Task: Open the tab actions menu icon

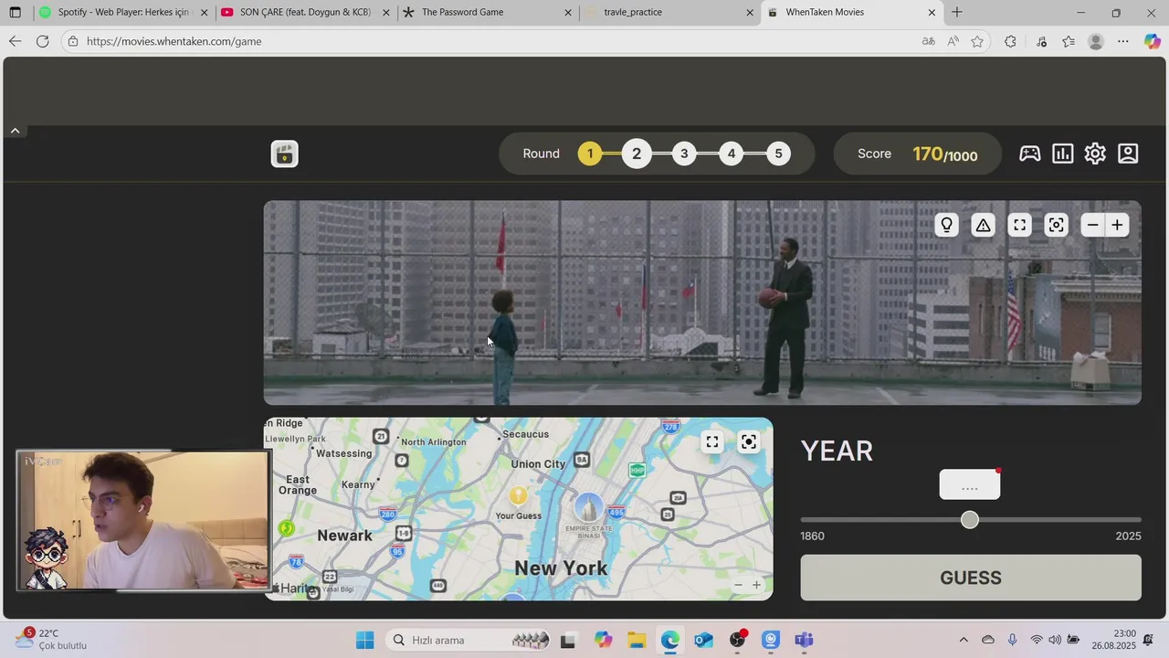Action: [x=16, y=13]
